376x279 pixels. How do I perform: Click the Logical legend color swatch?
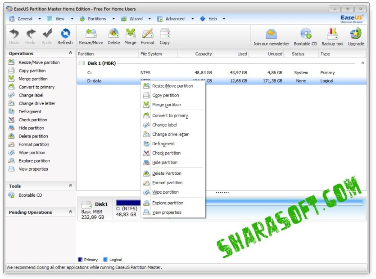click(x=105, y=260)
